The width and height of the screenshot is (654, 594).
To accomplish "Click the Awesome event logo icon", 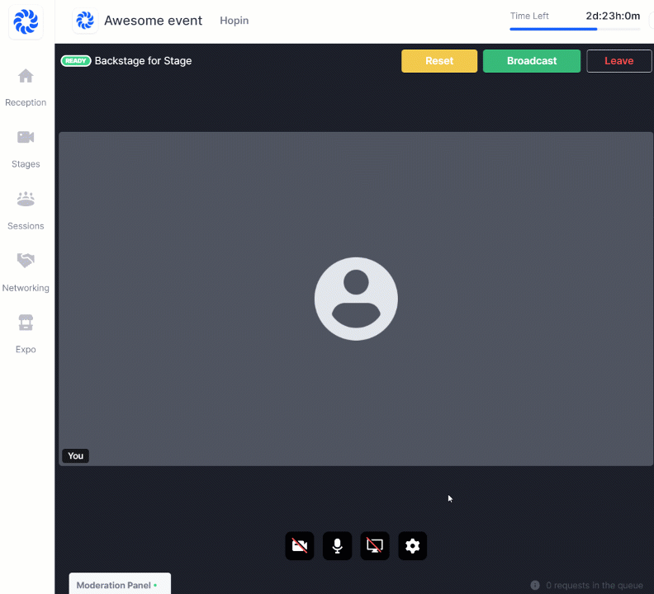I will coord(85,21).
